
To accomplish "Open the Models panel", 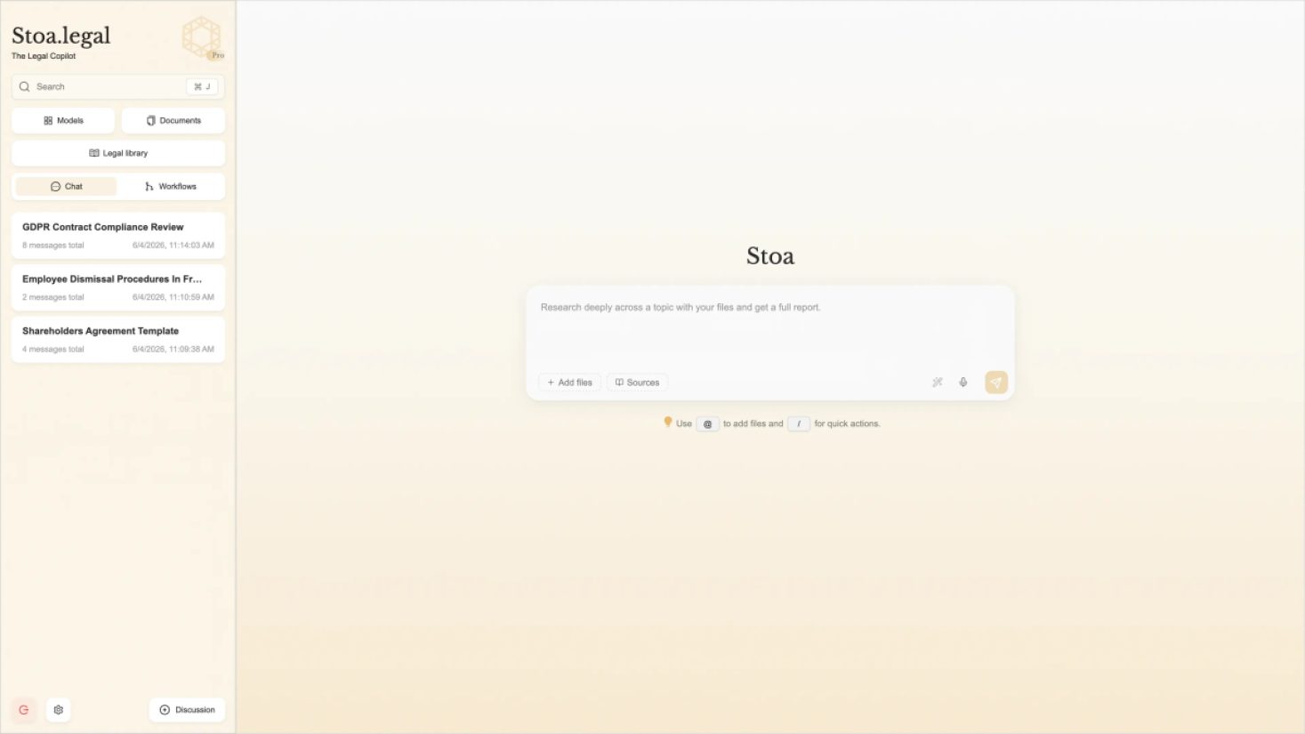I will 63,120.
